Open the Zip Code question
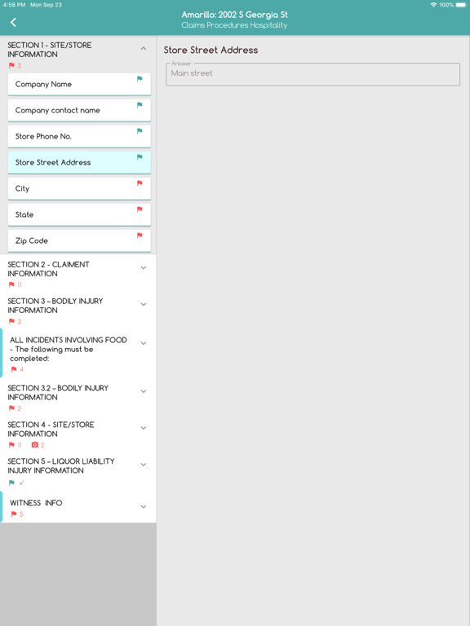Screen dimensions: 470x626 79,240
